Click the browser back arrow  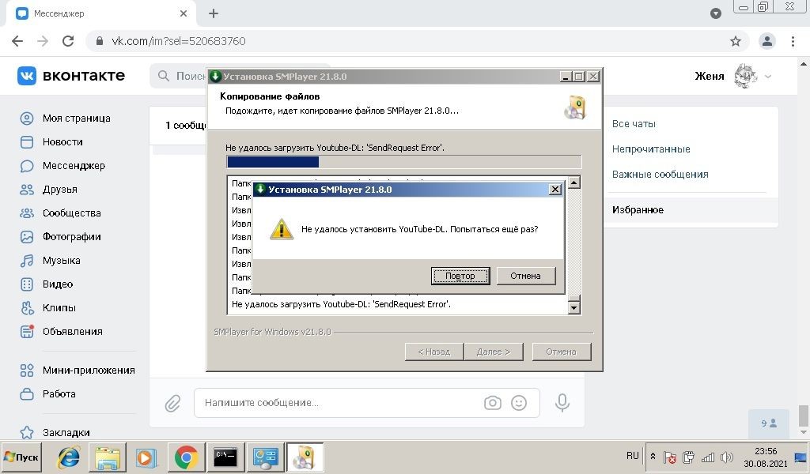point(17,41)
